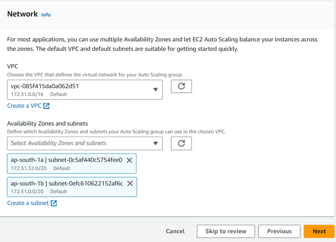Image resolution: width=336 pixels, height=242 pixels.
Task: Click external link icon beside Create a subnet
Action: point(53,203)
